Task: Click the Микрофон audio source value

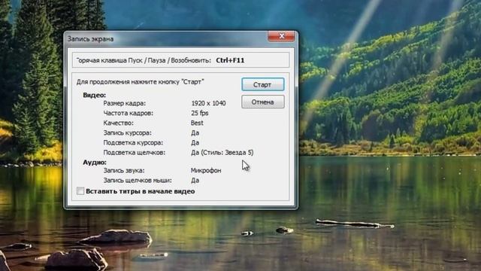Action: pos(206,170)
